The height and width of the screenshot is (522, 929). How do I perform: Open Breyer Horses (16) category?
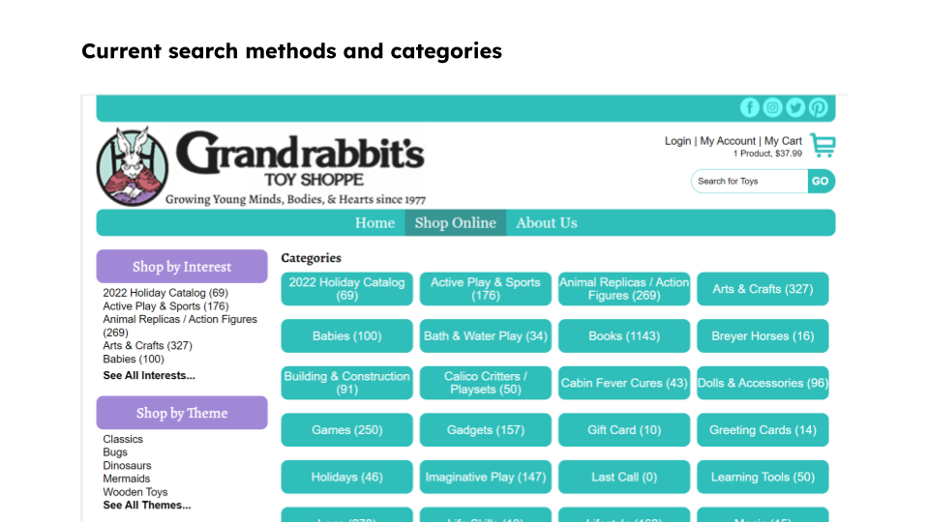[763, 336]
